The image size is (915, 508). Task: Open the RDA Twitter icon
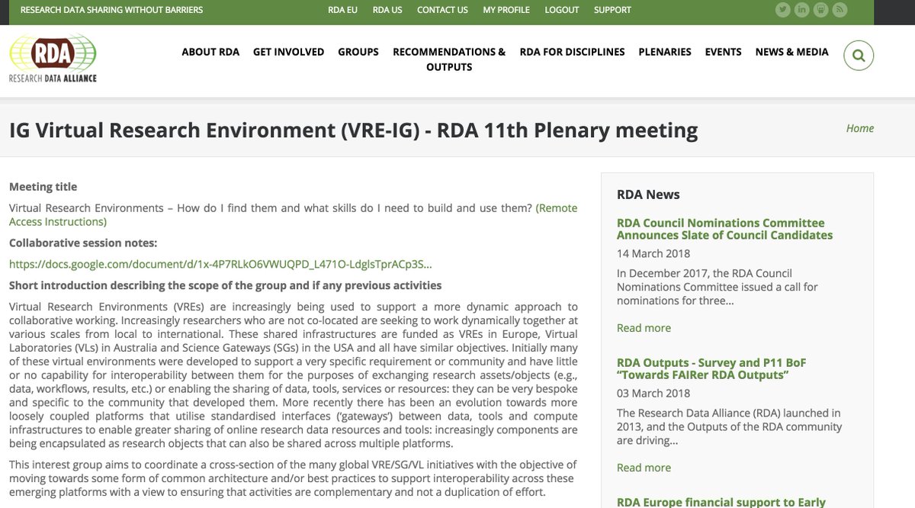(783, 10)
